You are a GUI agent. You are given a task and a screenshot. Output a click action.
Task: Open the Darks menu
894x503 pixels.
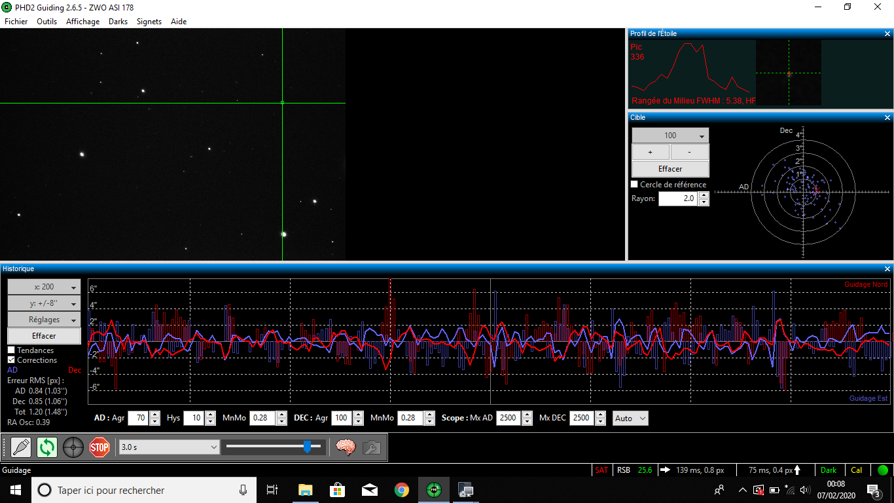(118, 22)
